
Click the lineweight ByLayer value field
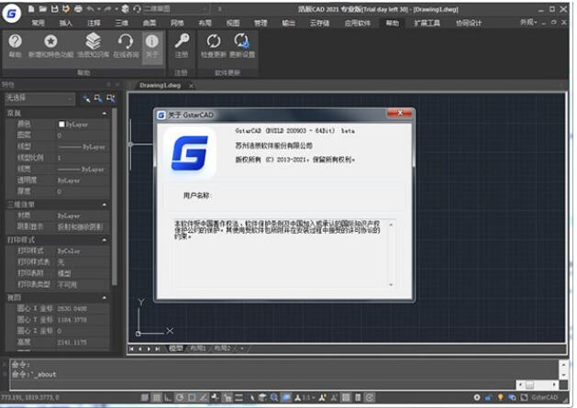(83, 170)
